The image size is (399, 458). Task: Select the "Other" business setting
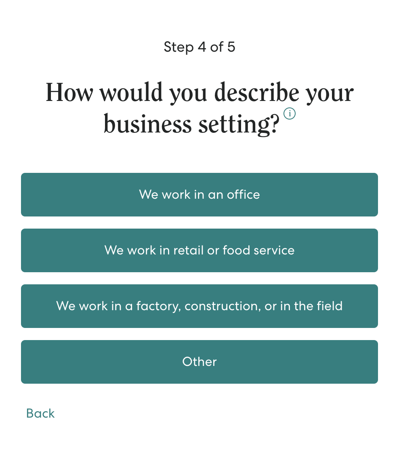(199, 362)
